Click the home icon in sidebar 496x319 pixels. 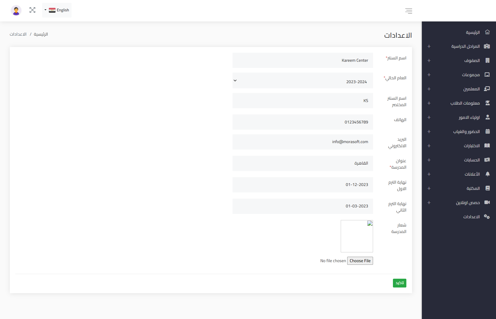(487, 32)
